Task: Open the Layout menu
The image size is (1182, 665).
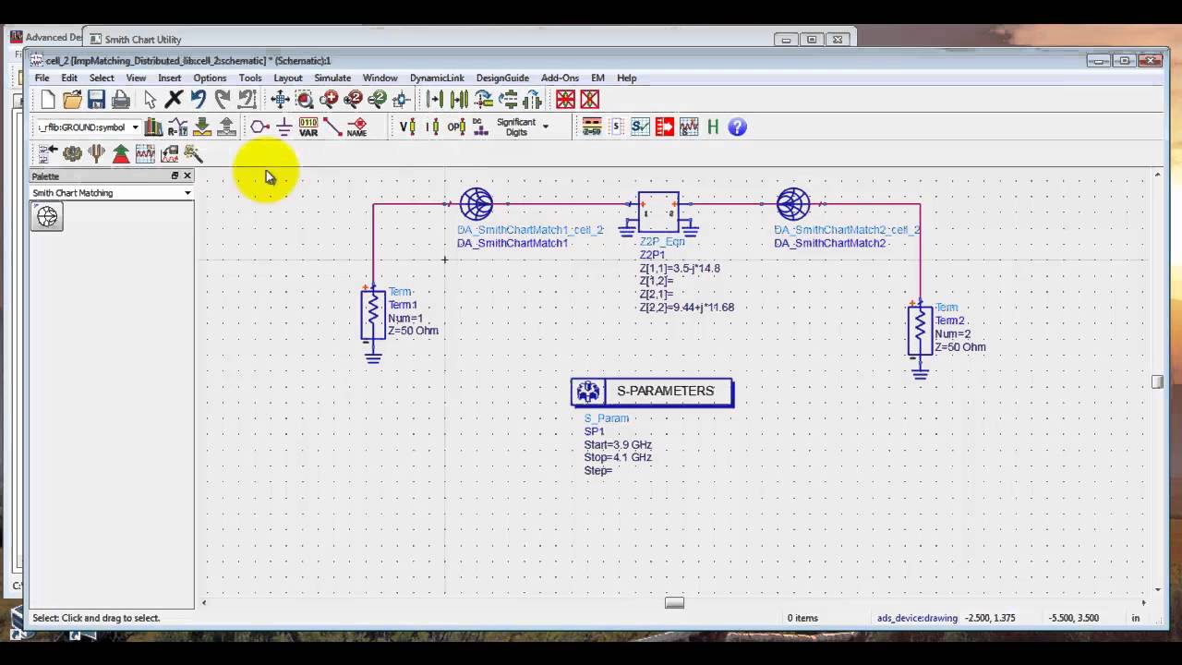Action: [288, 78]
